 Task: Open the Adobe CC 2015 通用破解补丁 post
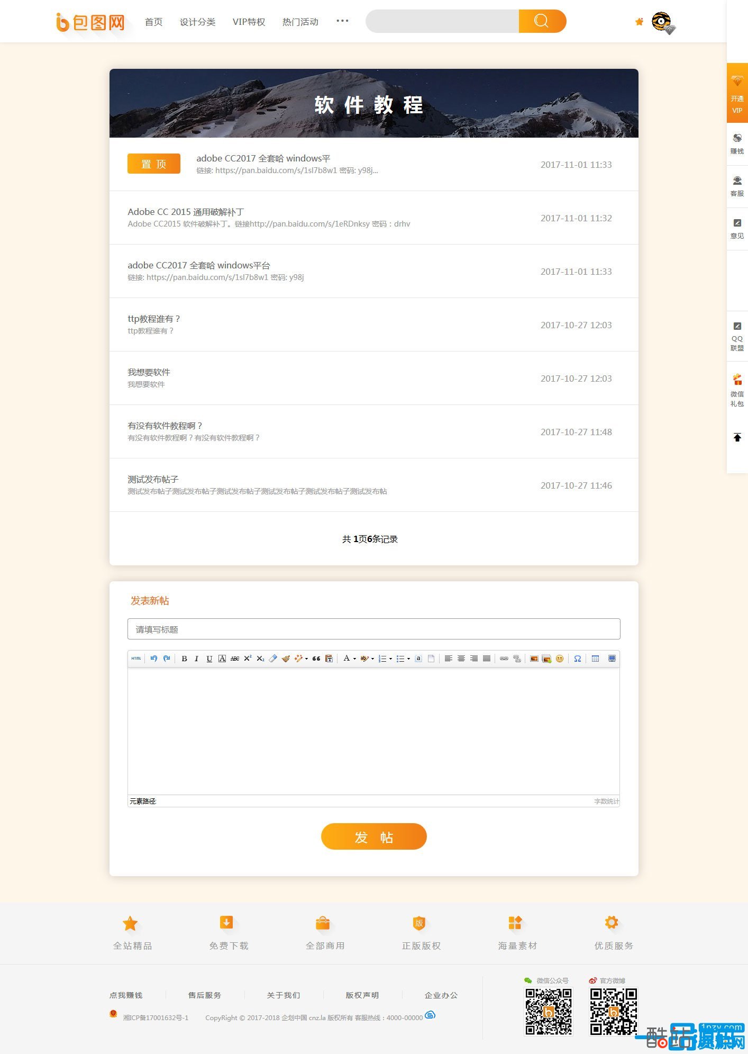coord(186,212)
